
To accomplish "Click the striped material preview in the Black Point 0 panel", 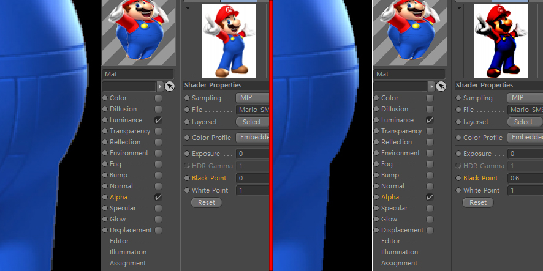I will coord(139,32).
